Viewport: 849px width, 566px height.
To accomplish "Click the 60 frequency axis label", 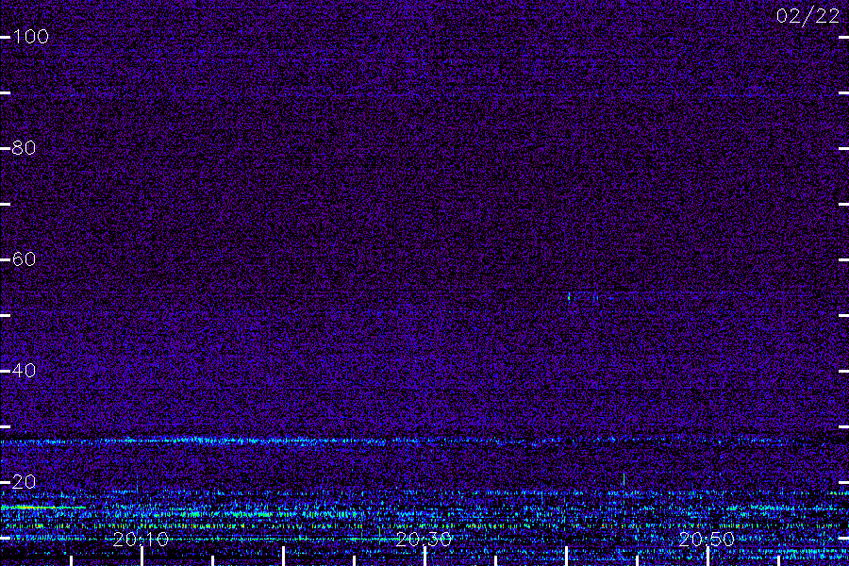I will (24, 258).
